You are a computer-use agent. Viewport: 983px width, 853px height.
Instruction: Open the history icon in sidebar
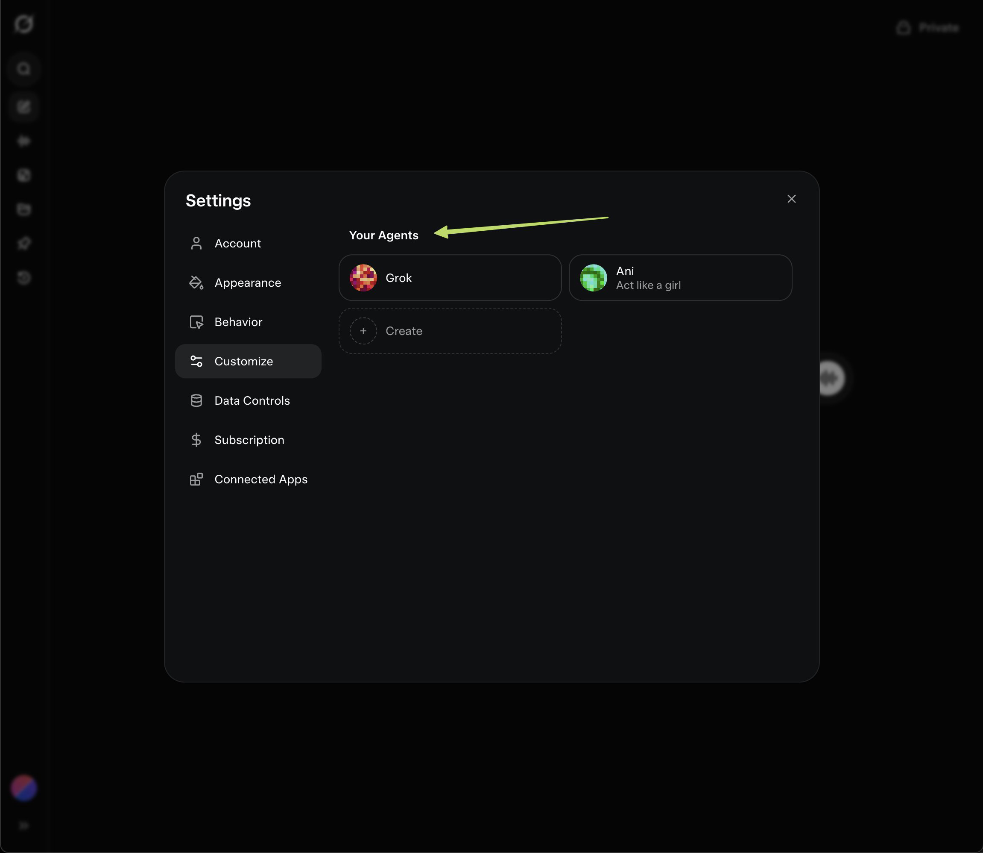tap(24, 278)
